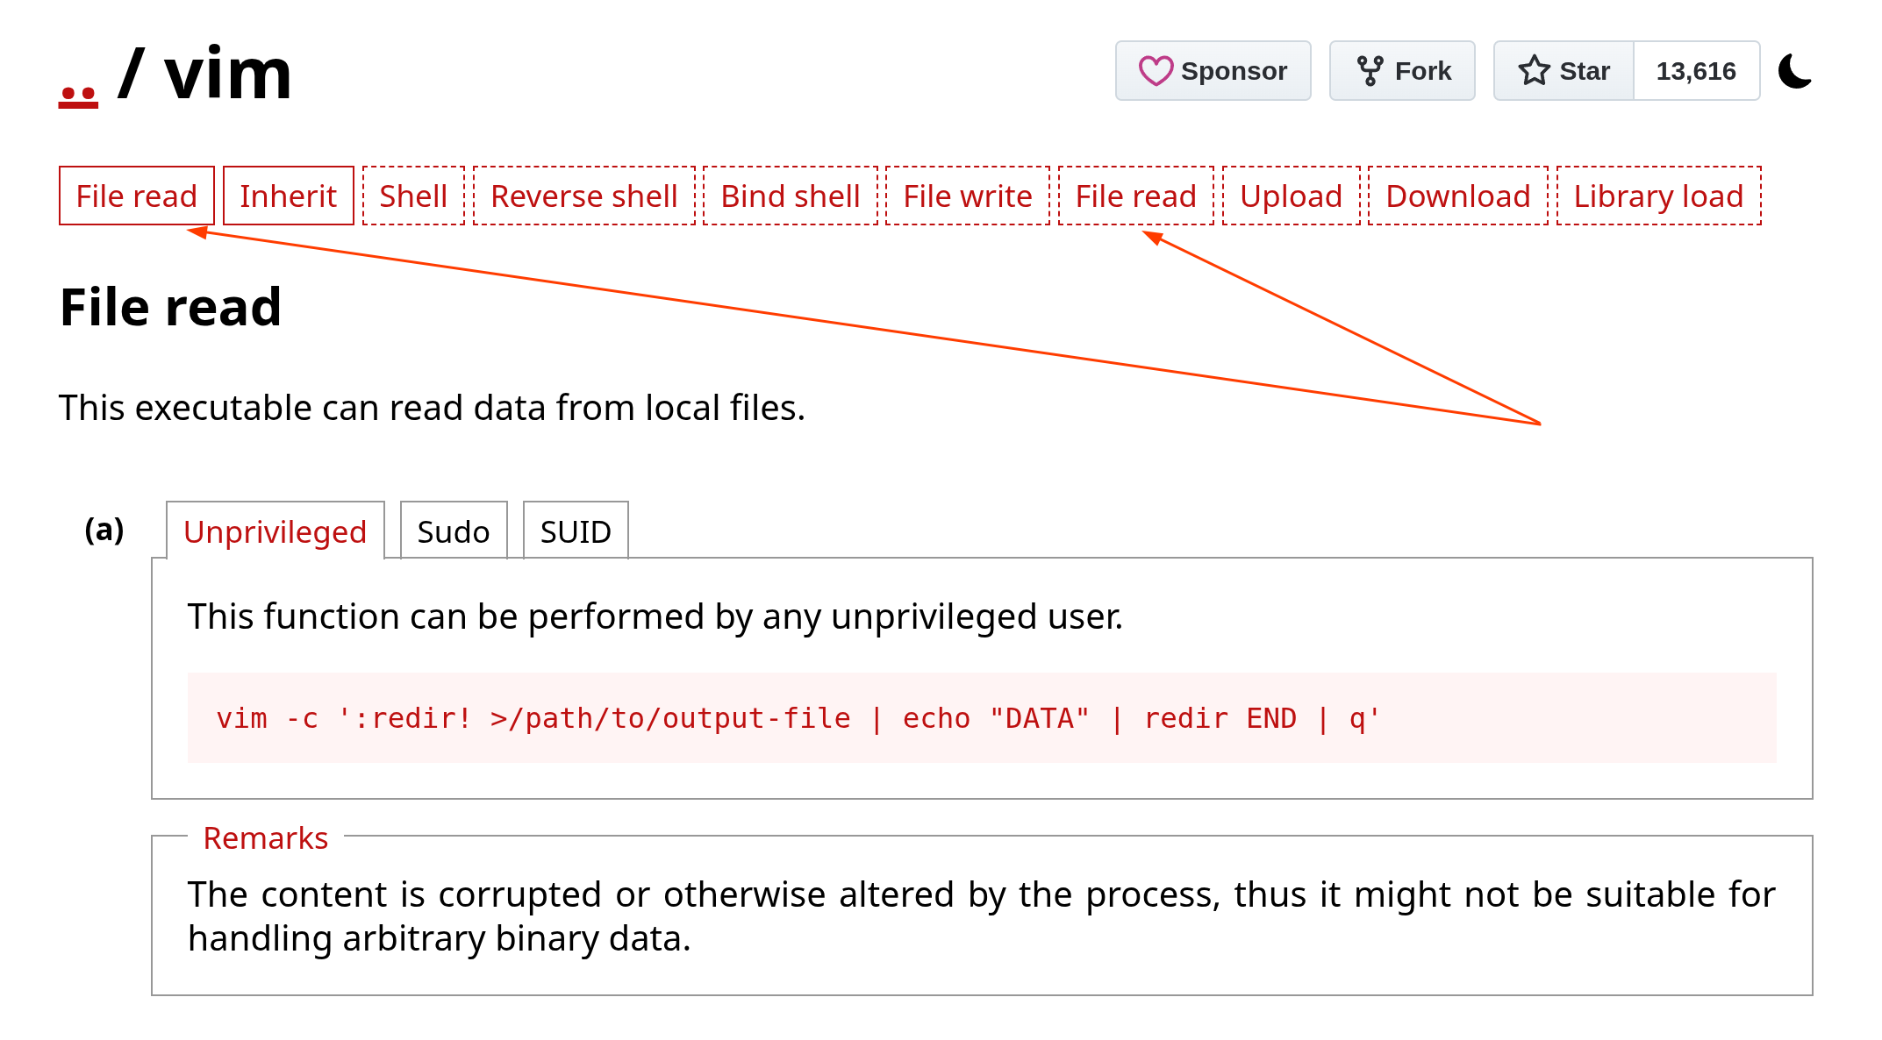Click the Sponsor label text

pos(1234,71)
